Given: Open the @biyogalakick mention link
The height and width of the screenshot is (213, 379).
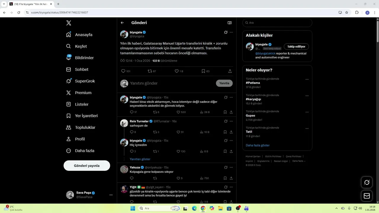Looking at the screenshot, I should click(265, 54).
